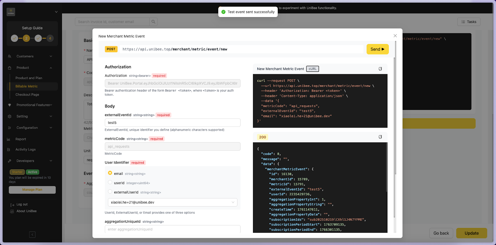496x245 pixels.
Task: Click the externalEventId field containing test5
Action: [173, 123]
